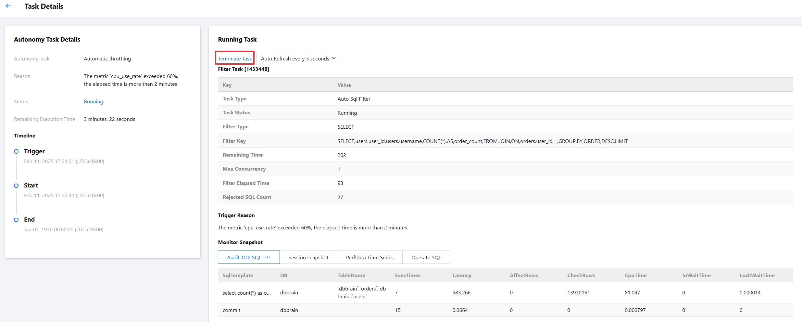Screen dimensions: 802x322
Task: Switch to the Session snapshot tab
Action: [x=308, y=257]
